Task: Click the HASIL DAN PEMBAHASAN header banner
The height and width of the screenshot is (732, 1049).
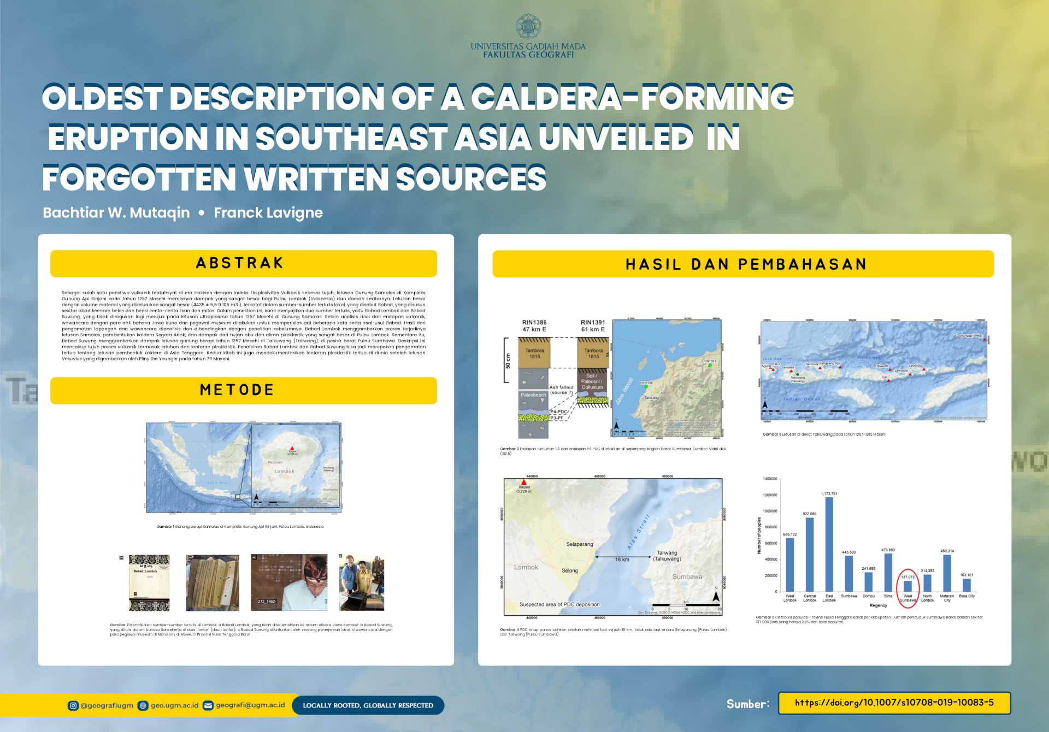Action: pyautogui.click(x=742, y=264)
